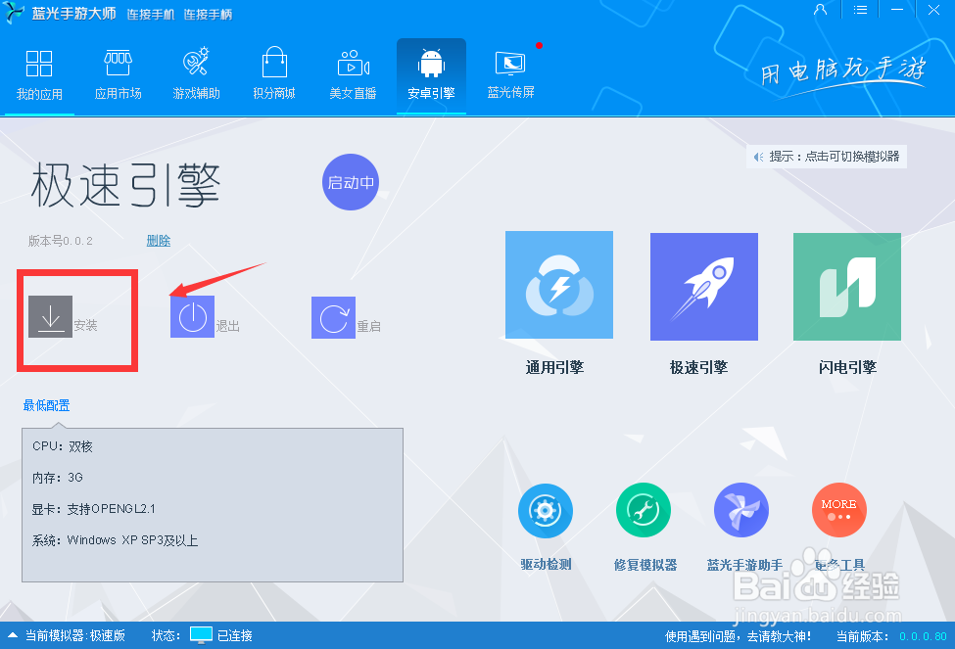Click the 退出 exit engine icon
This screenshot has width=955, height=649.
pyautogui.click(x=193, y=316)
